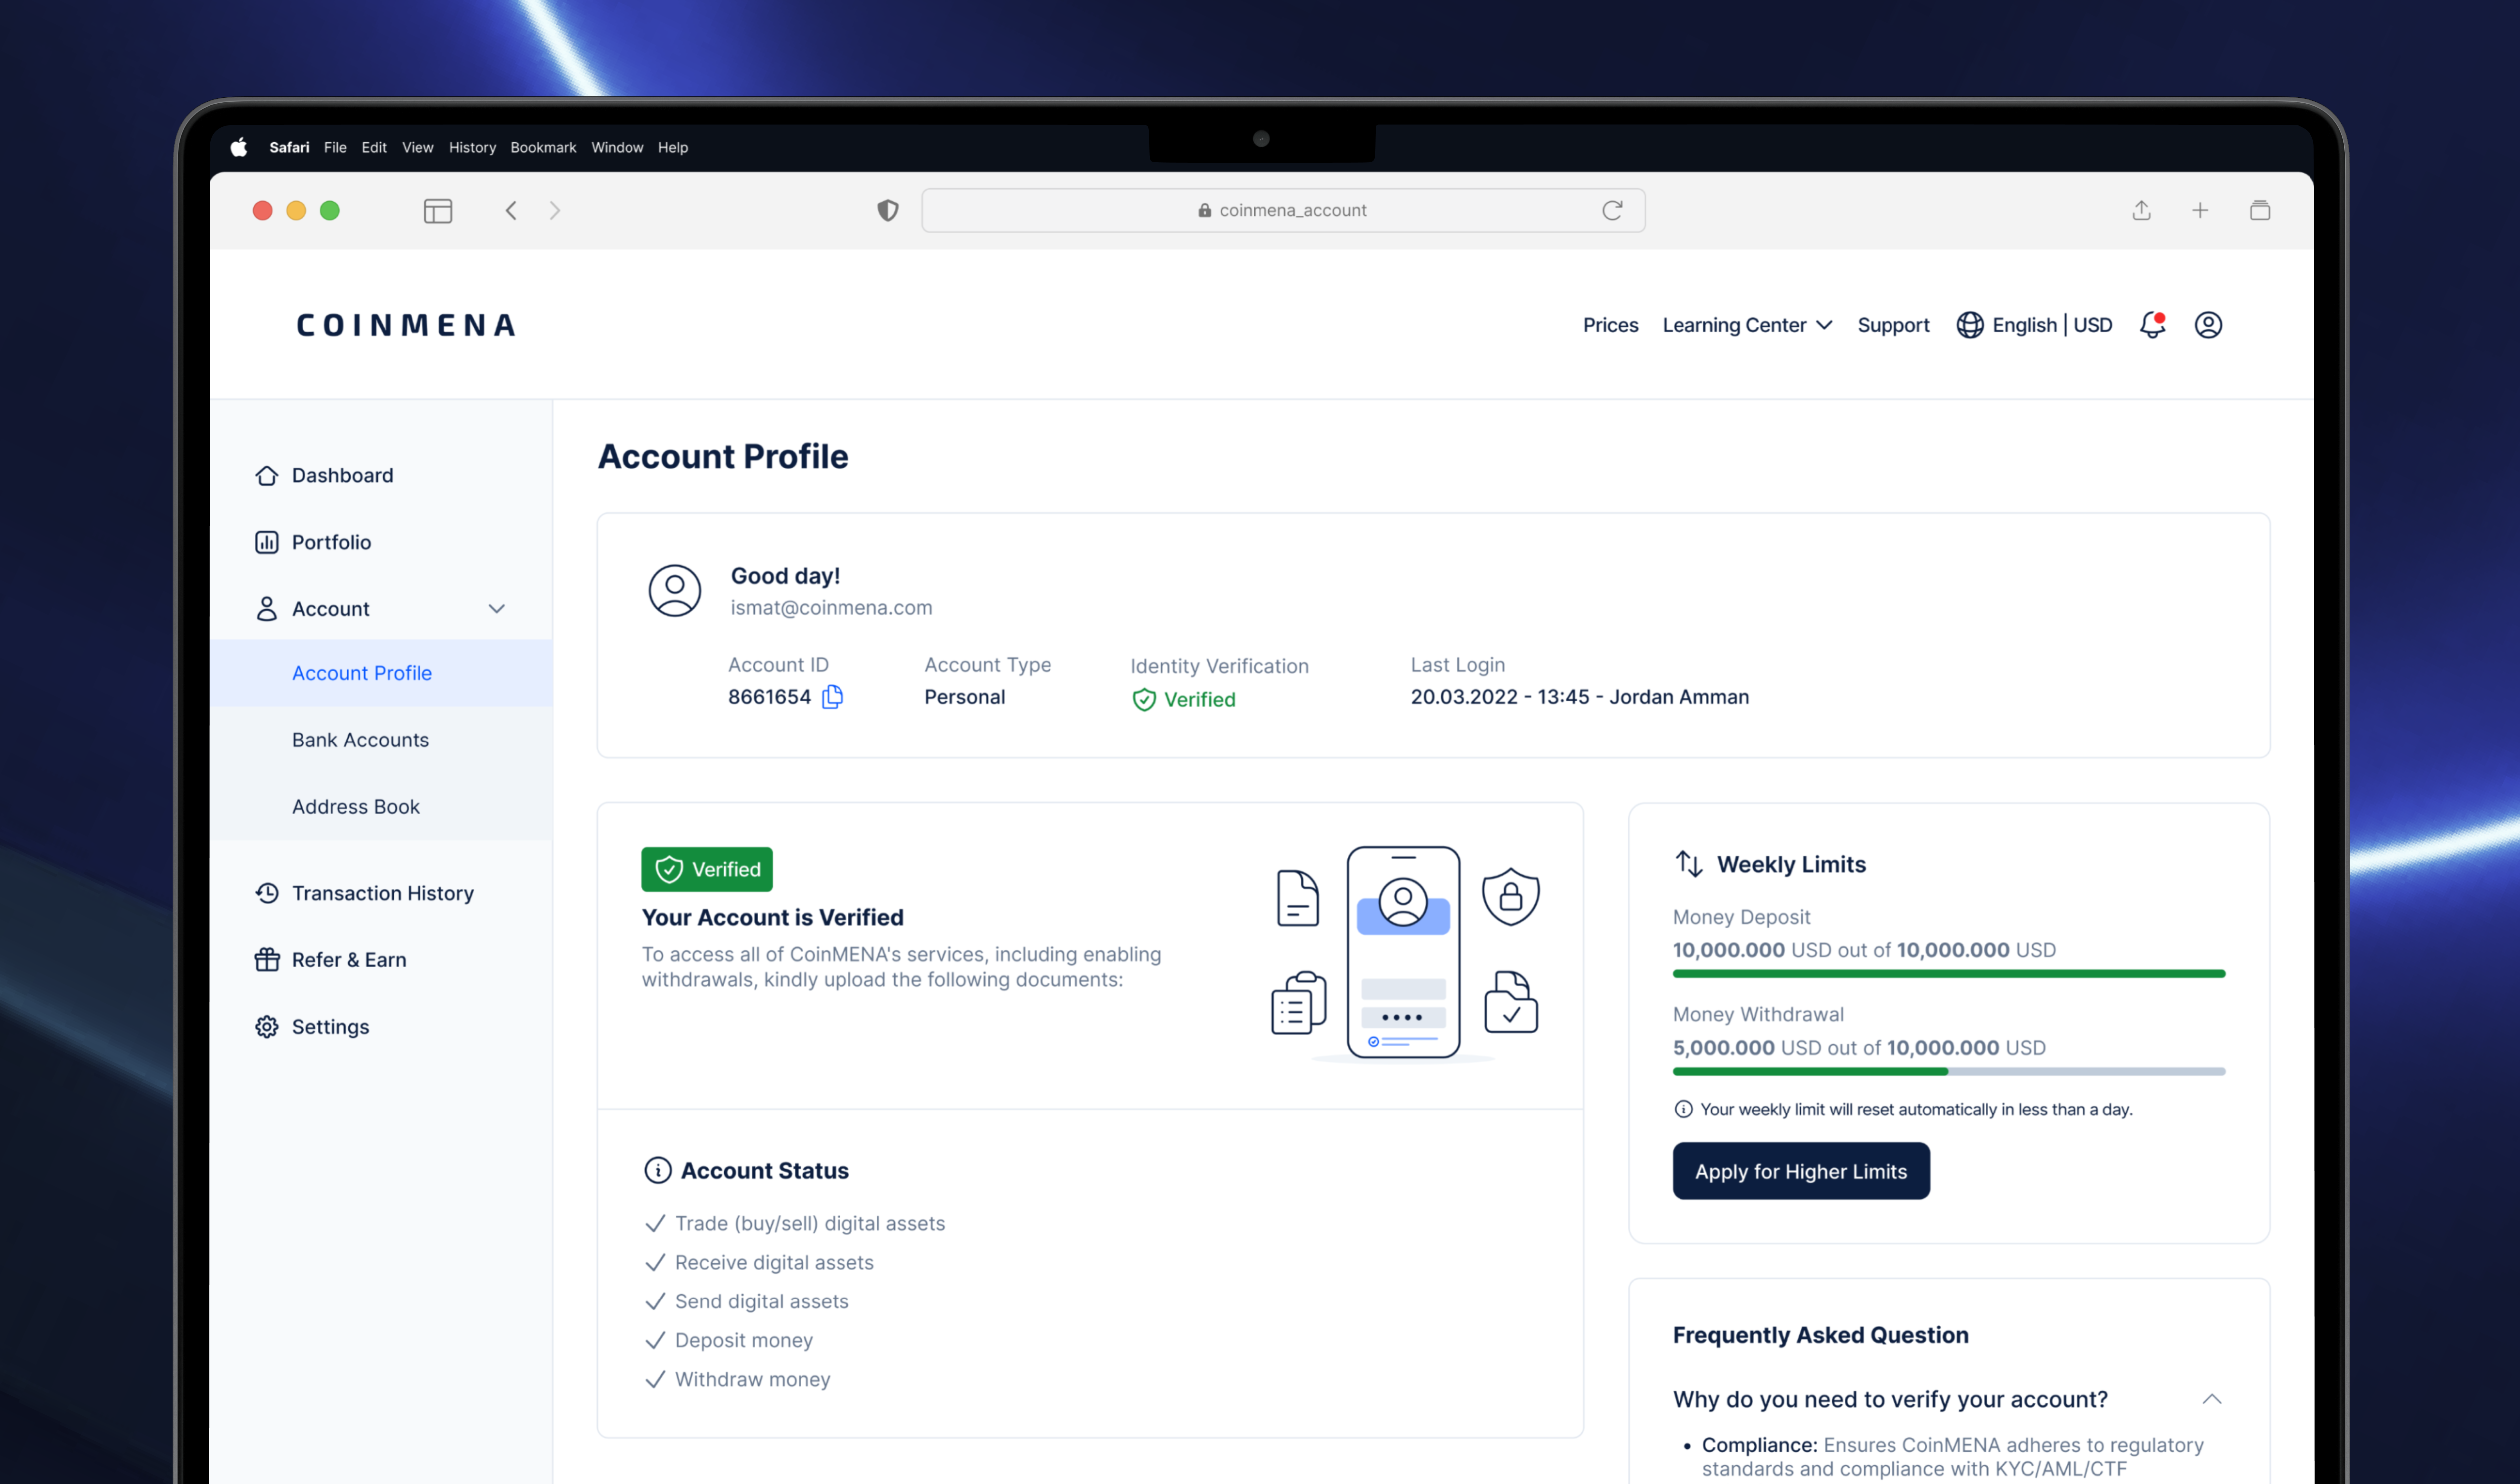Open the Safari menu in menu bar
The width and height of the screenshot is (2520, 1484).
coord(289,147)
